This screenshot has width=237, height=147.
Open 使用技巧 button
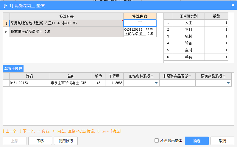coord(66,141)
